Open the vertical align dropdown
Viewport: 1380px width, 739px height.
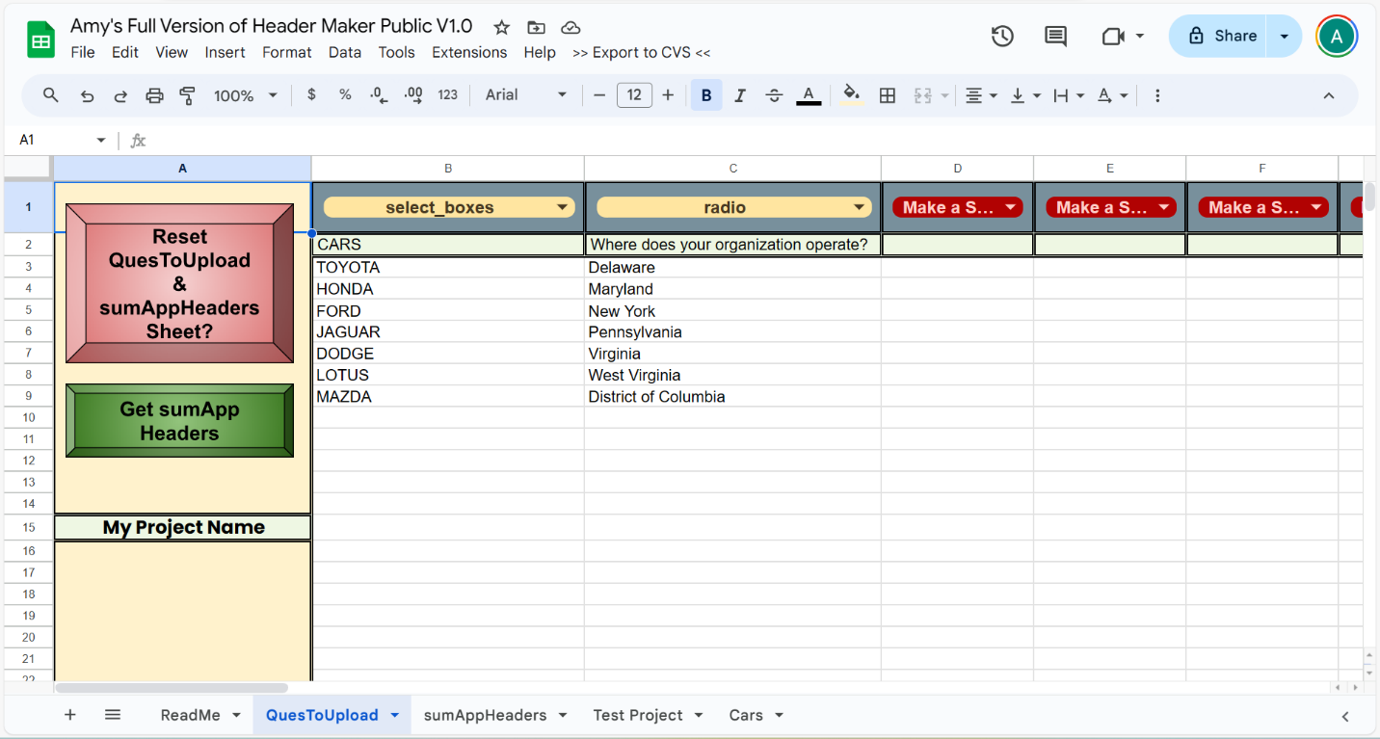tap(1025, 95)
